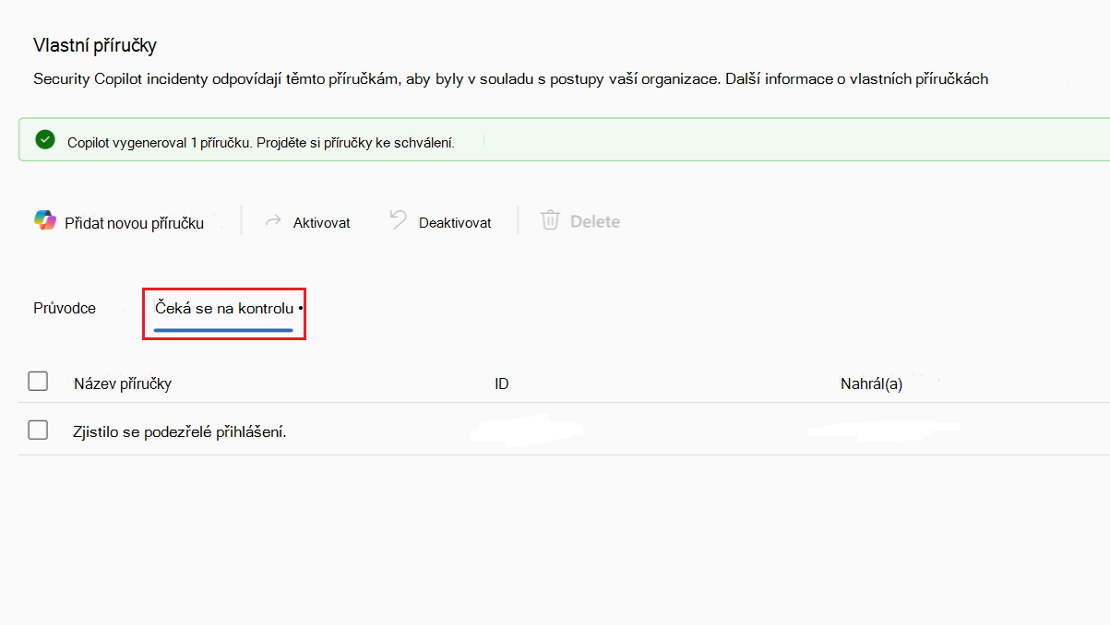
Task: Click the Aktivovat arrow icon
Action: [273, 222]
